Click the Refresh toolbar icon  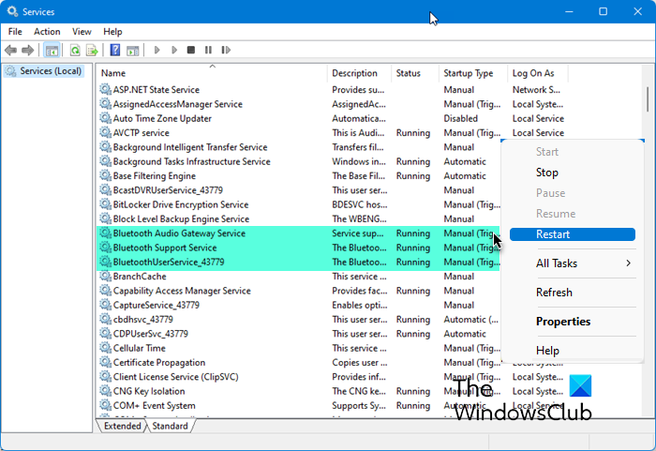pyautogui.click(x=75, y=51)
